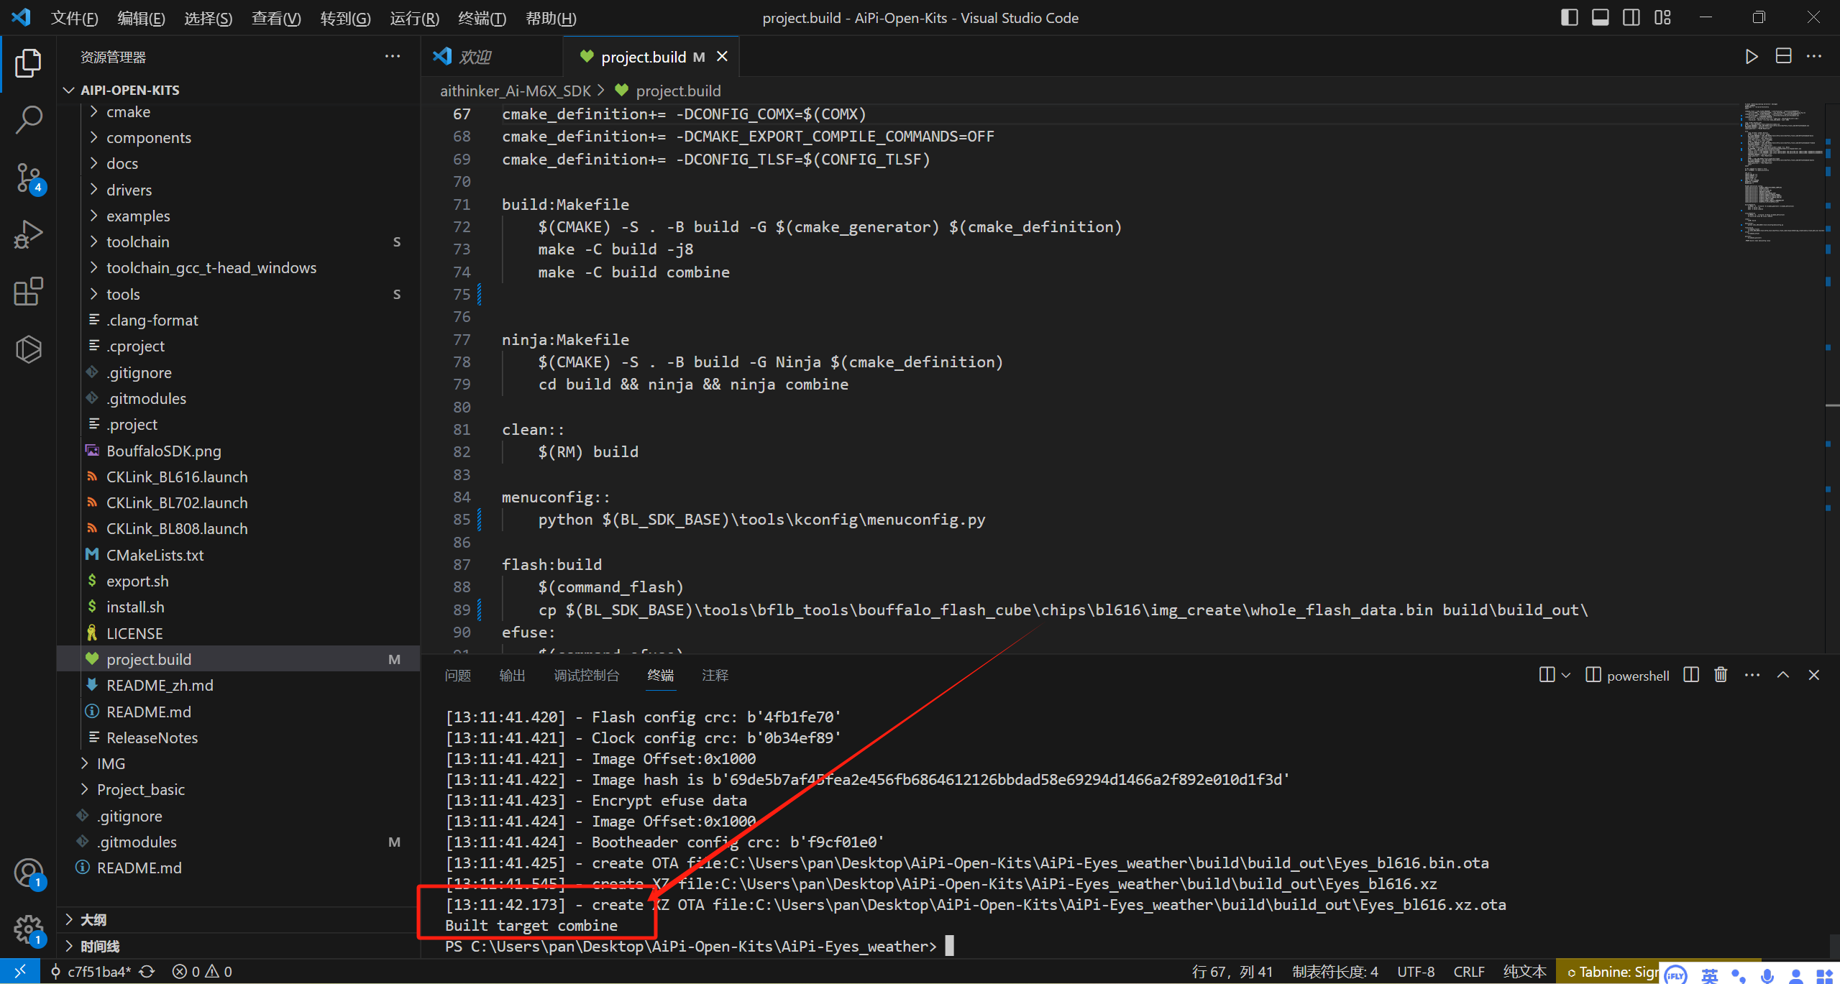Click the 制表符长度: 4 indentation setting

tap(1335, 972)
